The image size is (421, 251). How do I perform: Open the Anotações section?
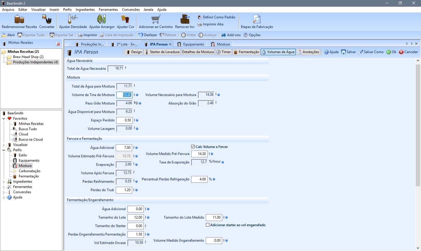tap(308, 52)
